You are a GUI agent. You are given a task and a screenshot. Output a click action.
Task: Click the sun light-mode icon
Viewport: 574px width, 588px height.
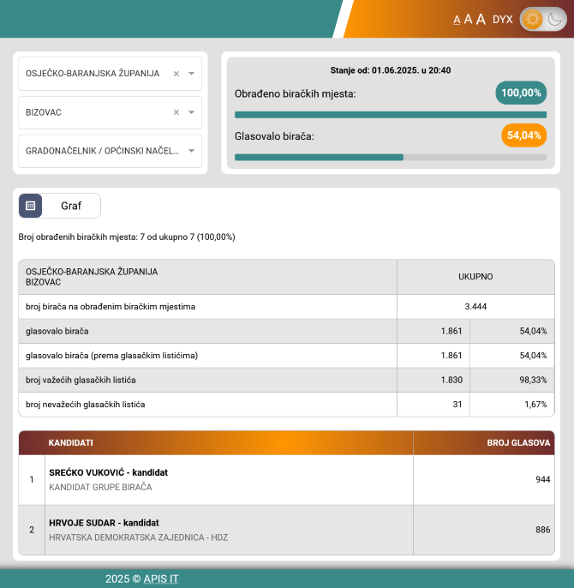click(x=533, y=19)
